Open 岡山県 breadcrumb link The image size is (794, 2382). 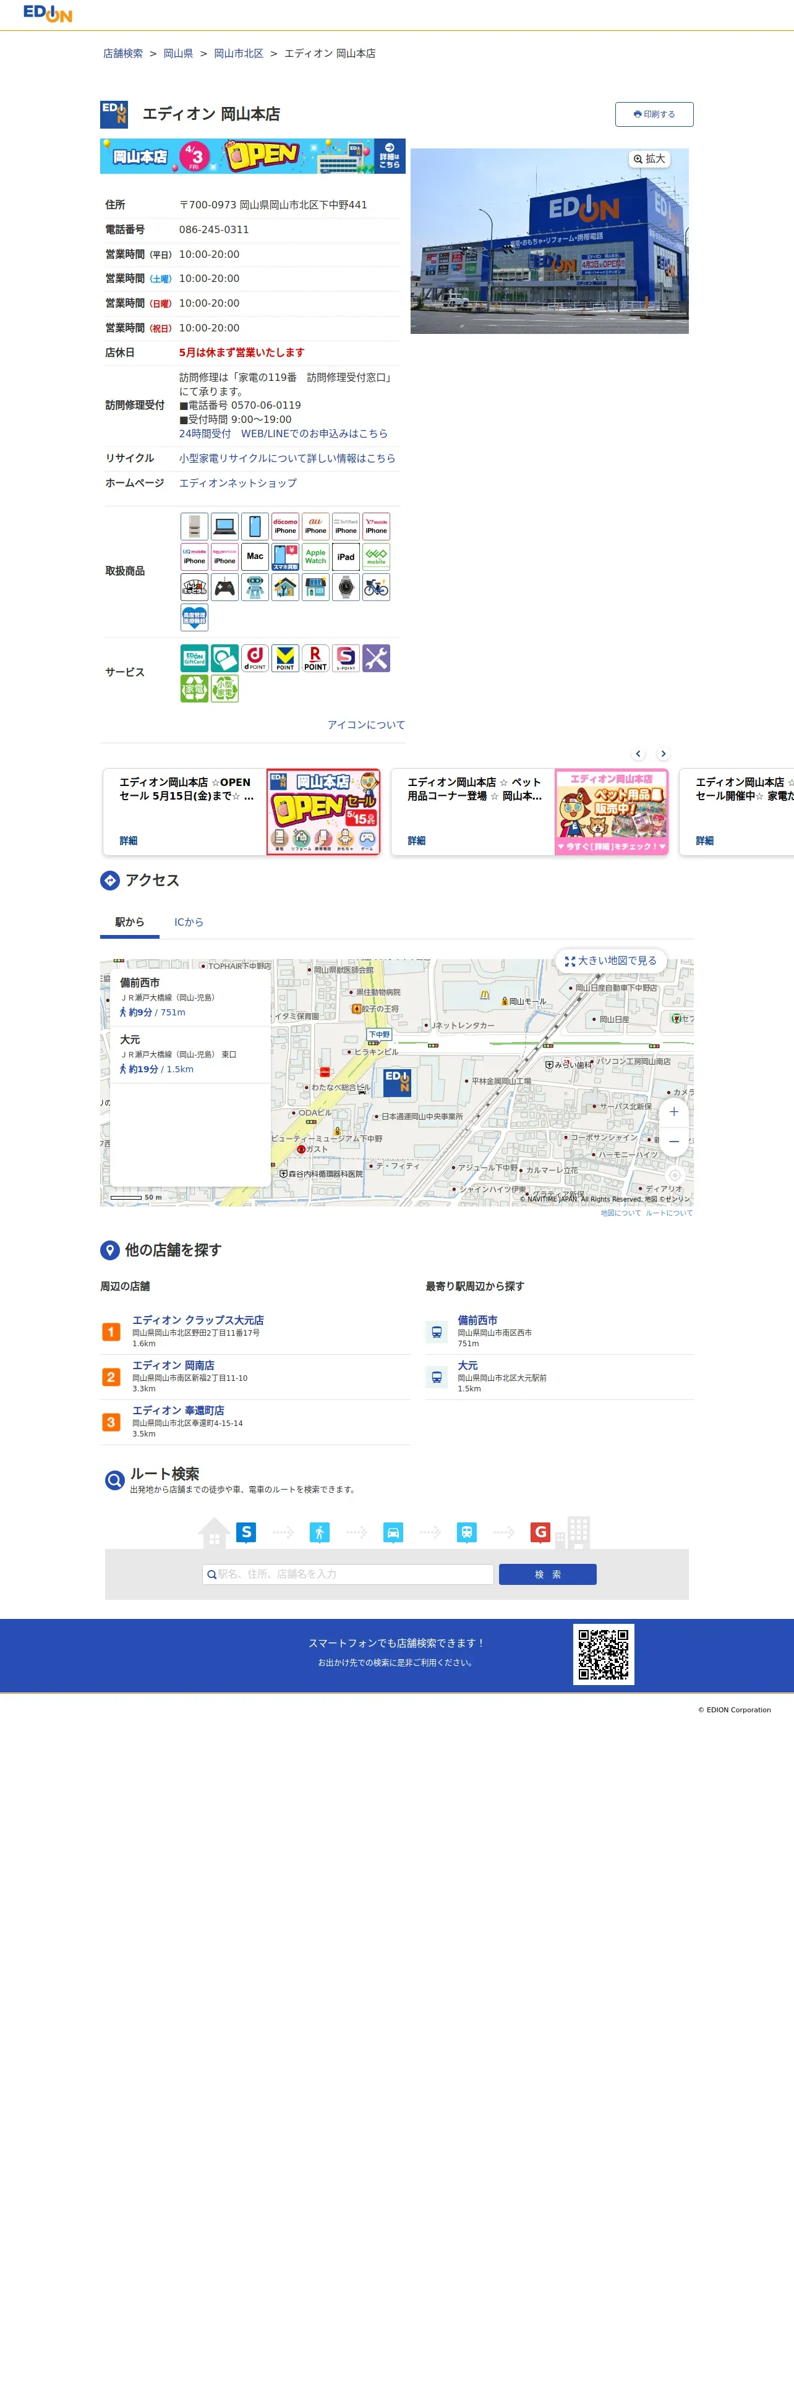(178, 54)
